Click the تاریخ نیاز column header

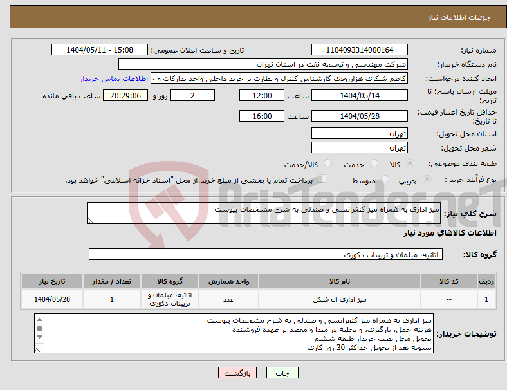click(52, 281)
